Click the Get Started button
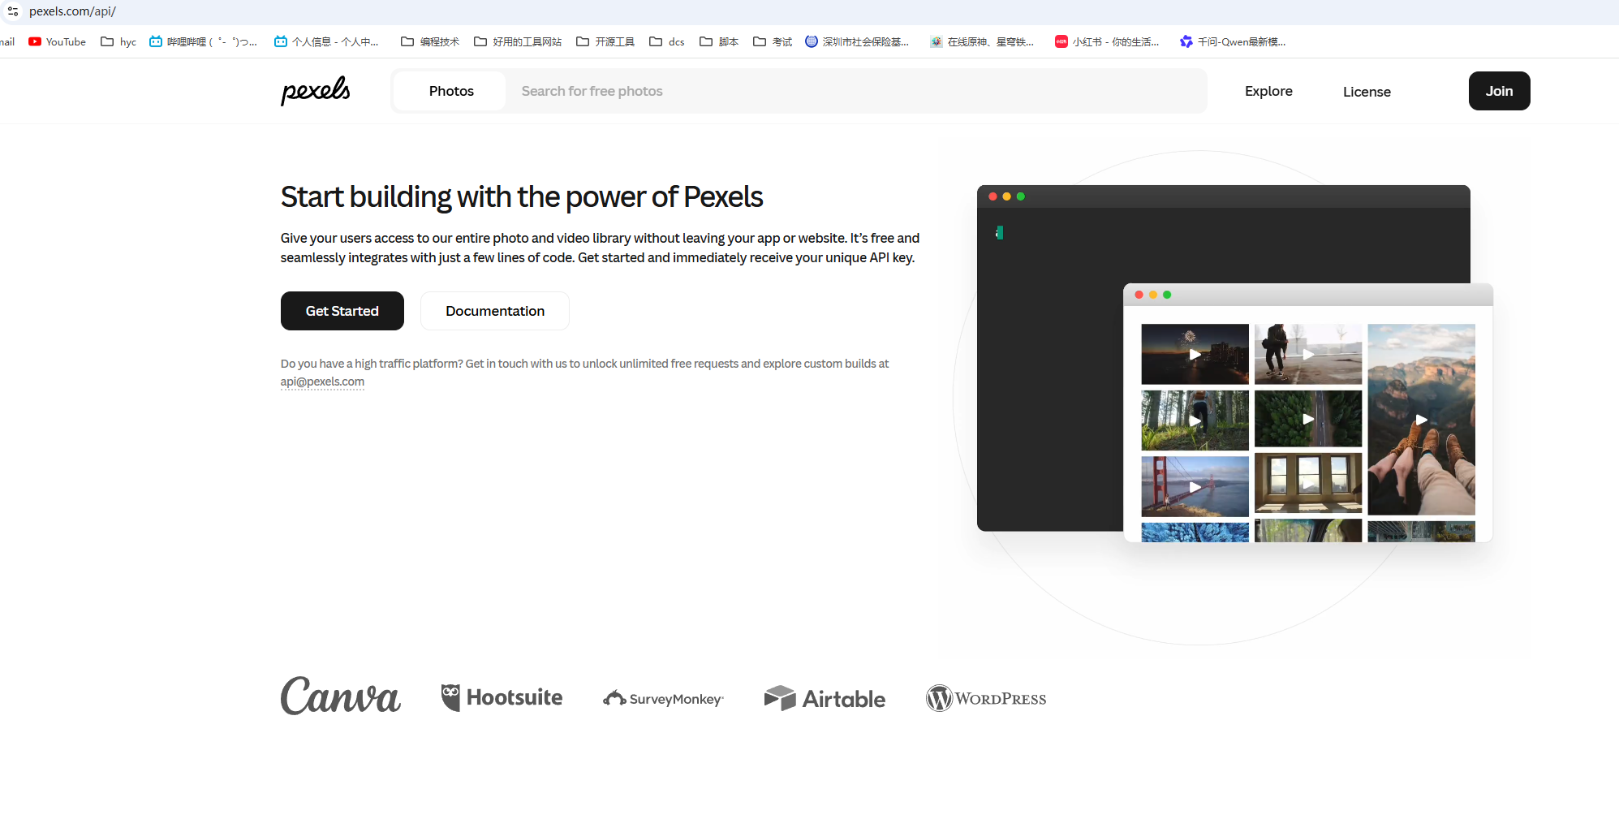The height and width of the screenshot is (815, 1619). [342, 311]
